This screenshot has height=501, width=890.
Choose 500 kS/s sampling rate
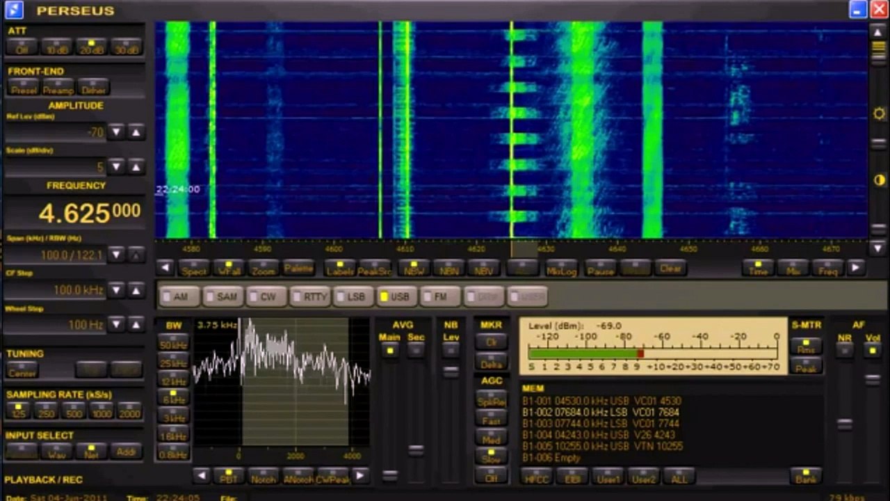(x=73, y=411)
